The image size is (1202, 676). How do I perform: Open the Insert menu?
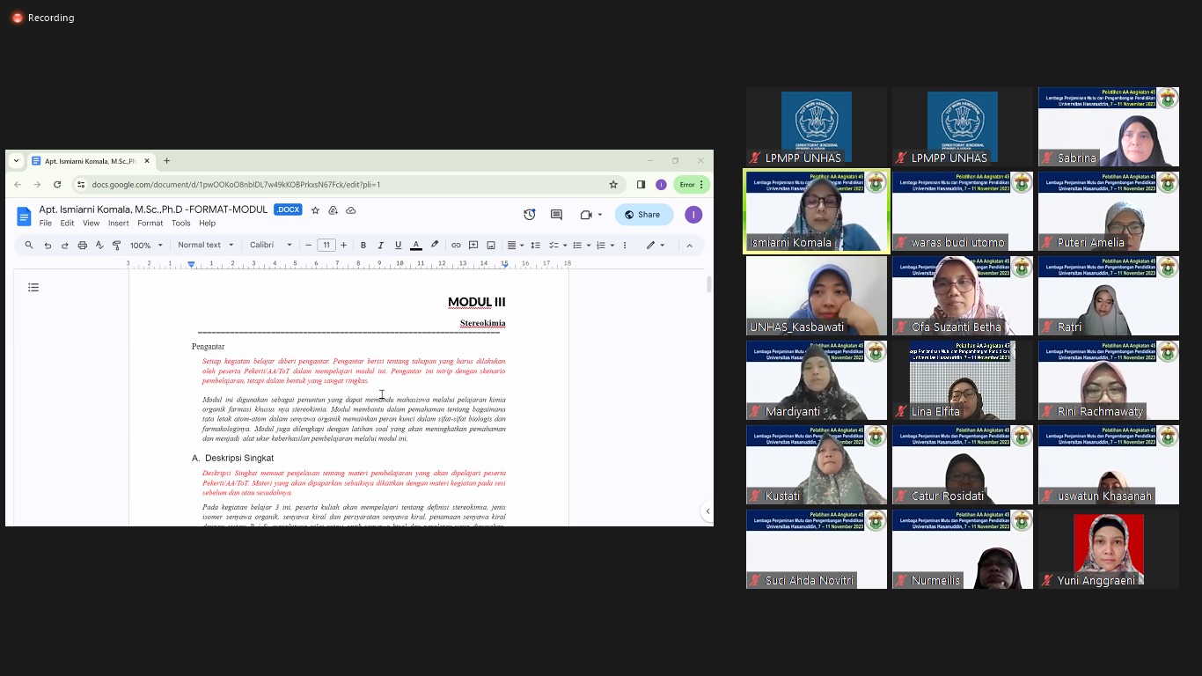coord(118,224)
